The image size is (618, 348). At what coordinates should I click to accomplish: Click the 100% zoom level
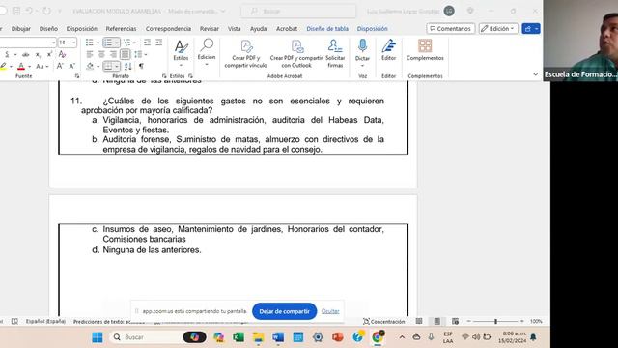(536, 322)
